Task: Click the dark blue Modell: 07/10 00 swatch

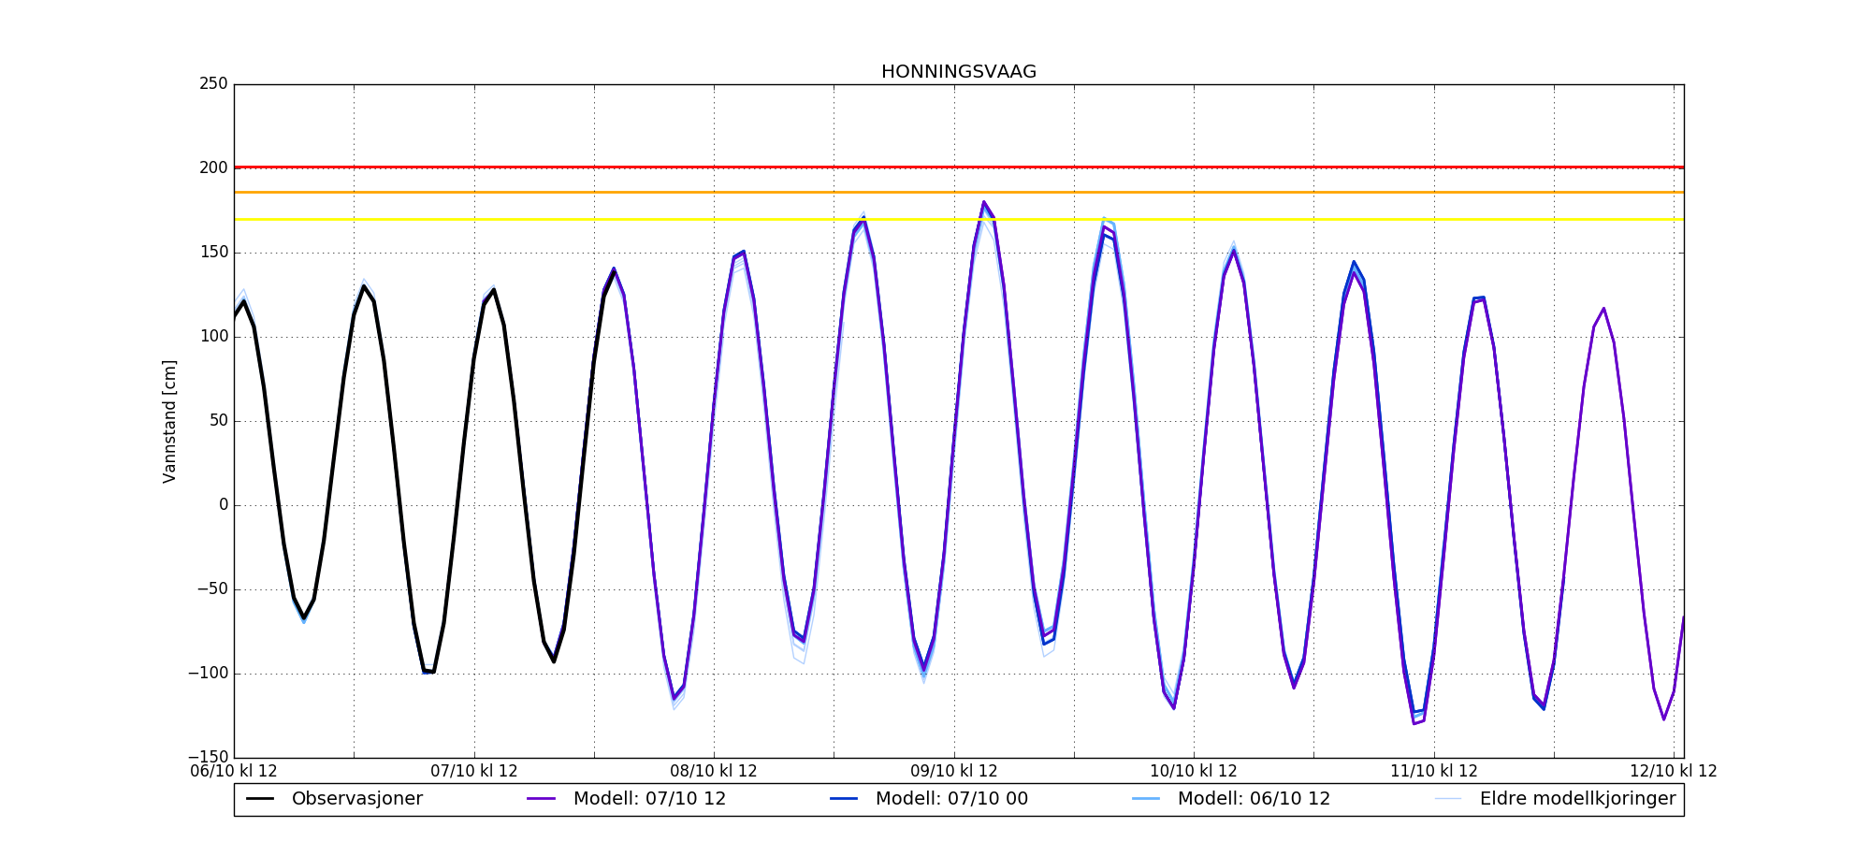Action: [844, 799]
